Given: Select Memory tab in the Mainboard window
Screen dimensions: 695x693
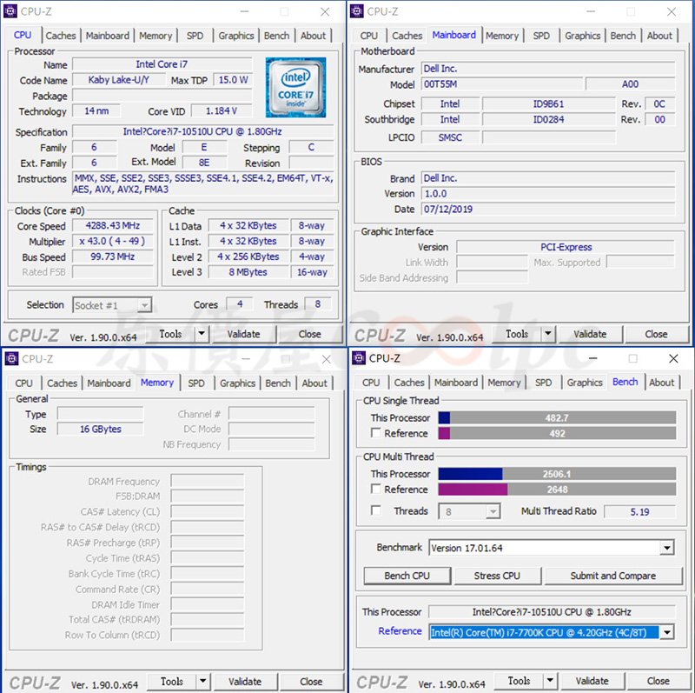Looking at the screenshot, I should click(x=502, y=36).
